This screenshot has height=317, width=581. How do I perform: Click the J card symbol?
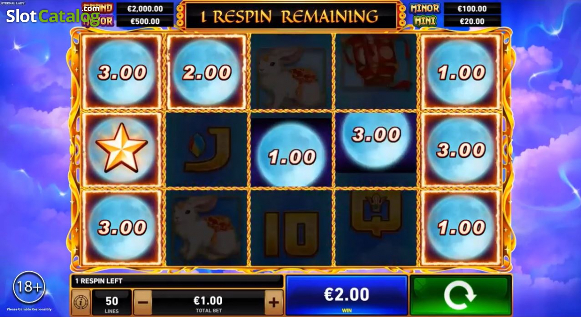point(207,148)
